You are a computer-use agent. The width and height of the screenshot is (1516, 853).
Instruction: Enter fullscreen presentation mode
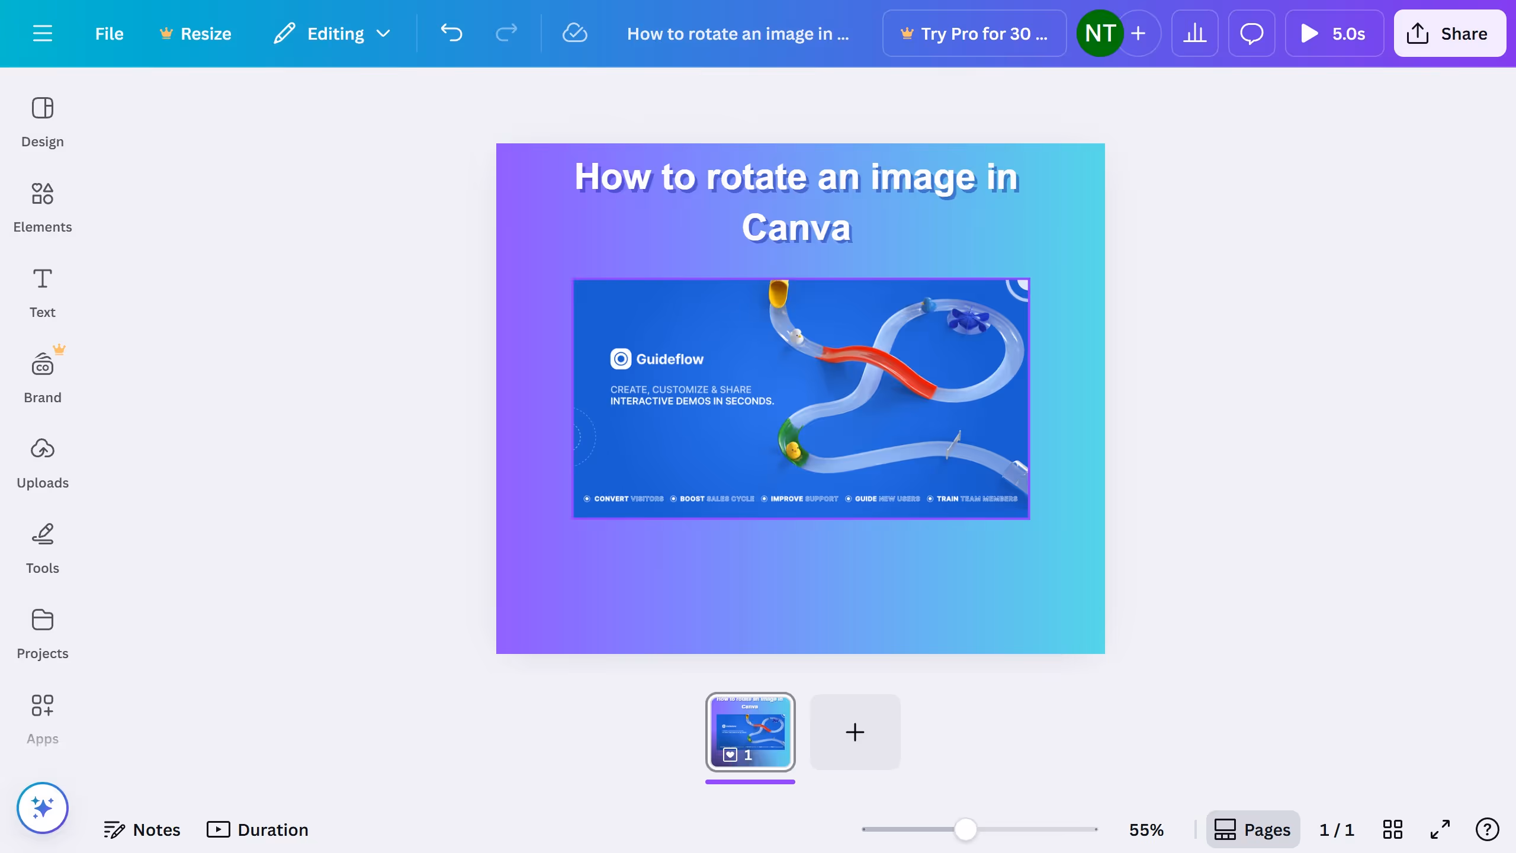click(1440, 829)
